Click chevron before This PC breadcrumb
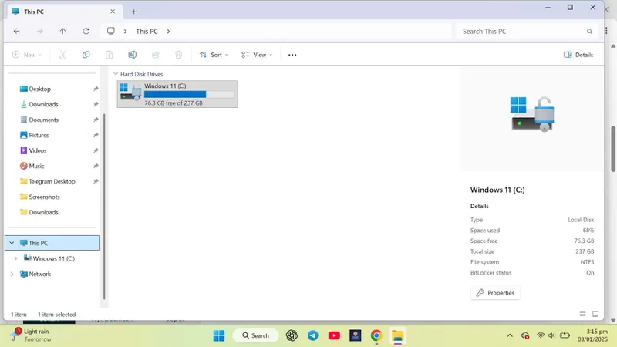 [x=125, y=31]
